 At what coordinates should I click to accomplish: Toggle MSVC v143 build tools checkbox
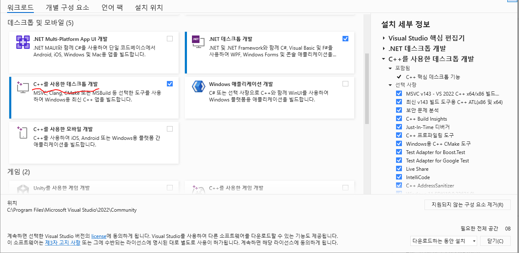click(x=399, y=94)
